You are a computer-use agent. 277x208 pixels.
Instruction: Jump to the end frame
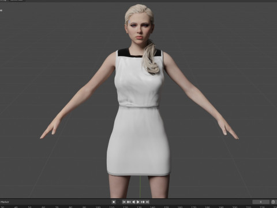(x=147, y=202)
